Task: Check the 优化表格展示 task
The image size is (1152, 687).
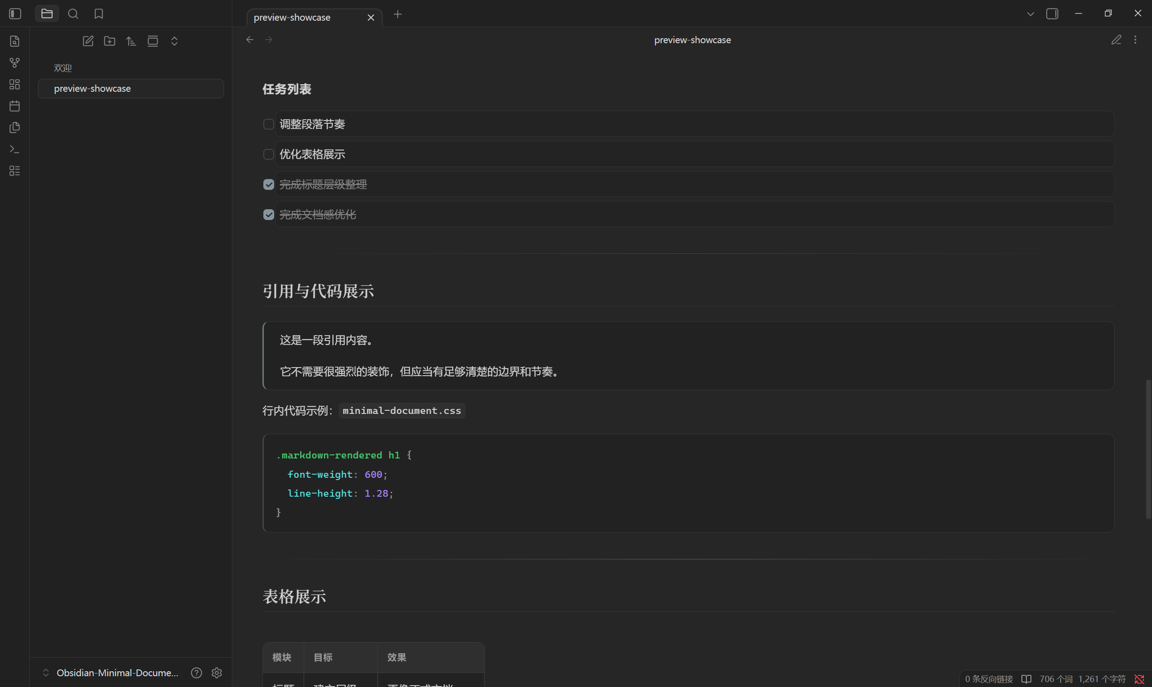Action: tap(269, 154)
